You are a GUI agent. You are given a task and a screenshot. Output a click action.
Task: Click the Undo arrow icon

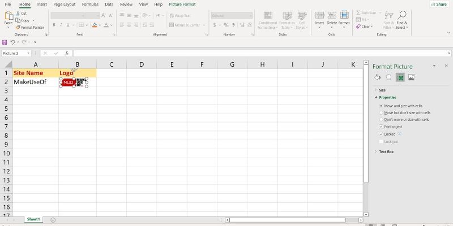[14, 42]
